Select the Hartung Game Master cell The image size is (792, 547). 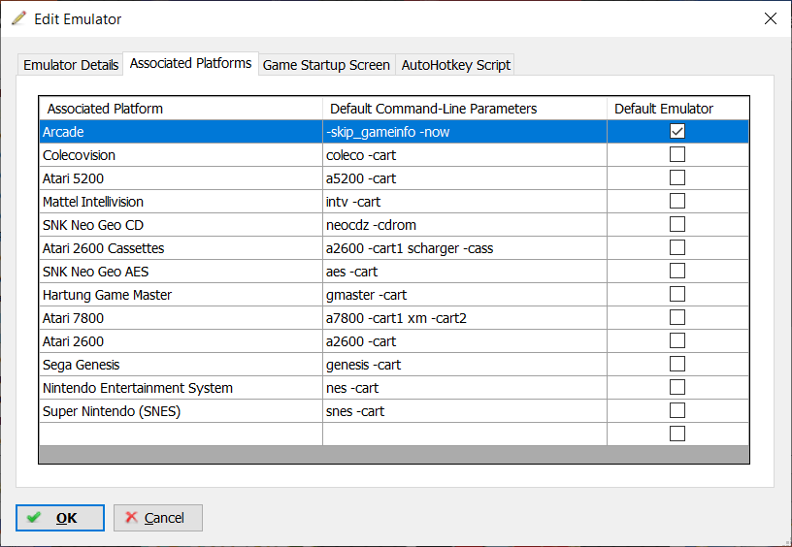[x=181, y=294]
